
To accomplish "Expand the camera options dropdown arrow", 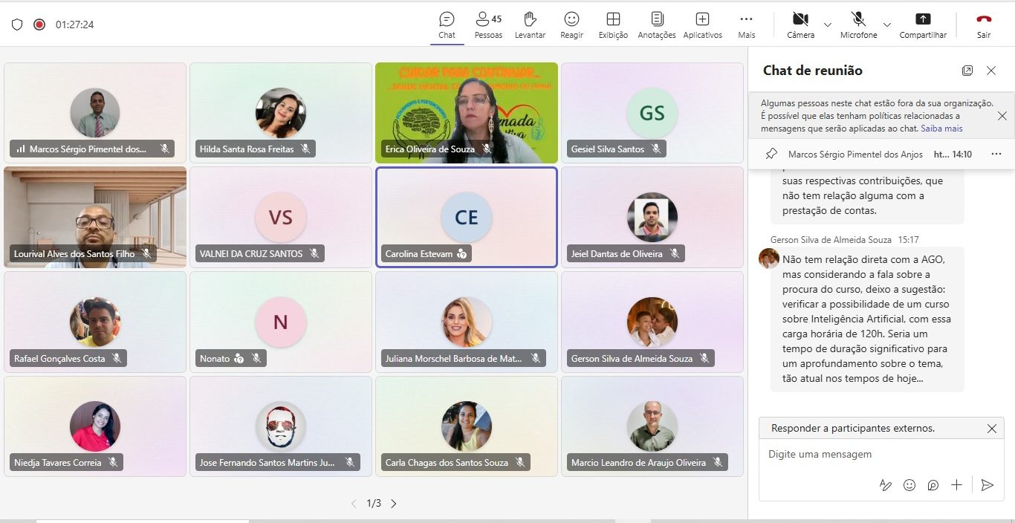I will pos(828,25).
